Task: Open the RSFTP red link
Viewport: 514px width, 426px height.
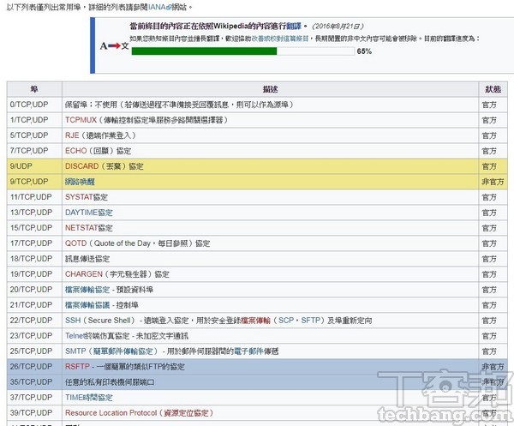Action: (78, 367)
